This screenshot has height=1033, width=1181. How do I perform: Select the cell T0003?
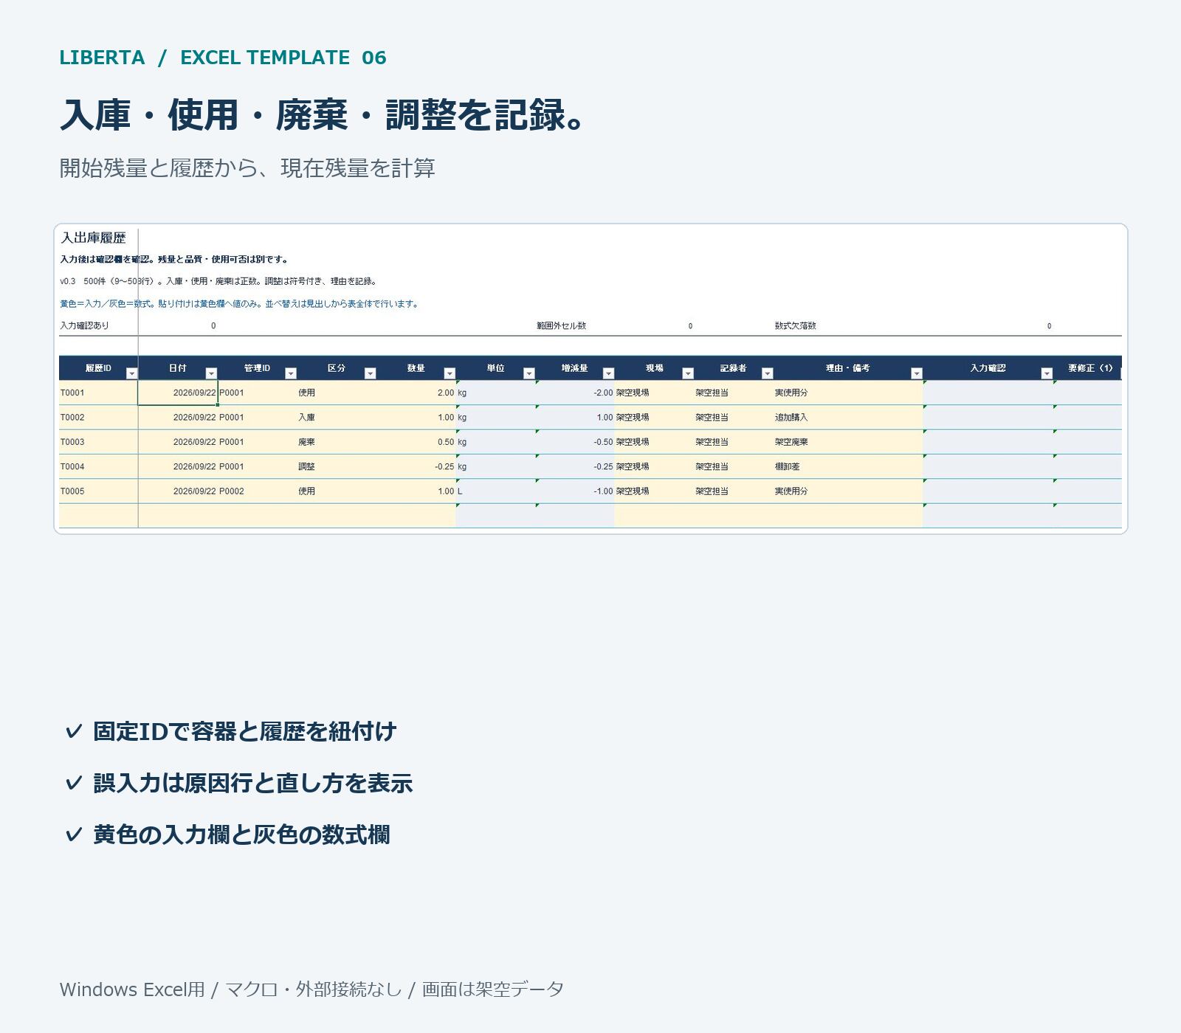(98, 442)
